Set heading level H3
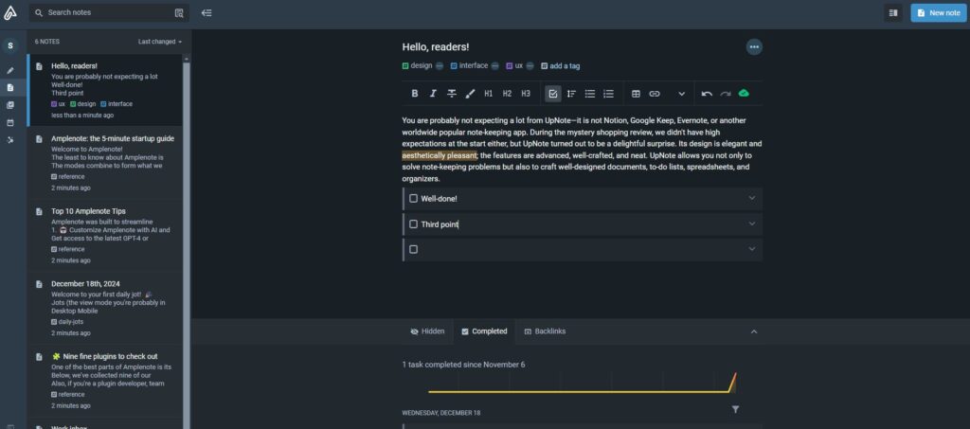This screenshot has width=970, height=429. click(526, 94)
